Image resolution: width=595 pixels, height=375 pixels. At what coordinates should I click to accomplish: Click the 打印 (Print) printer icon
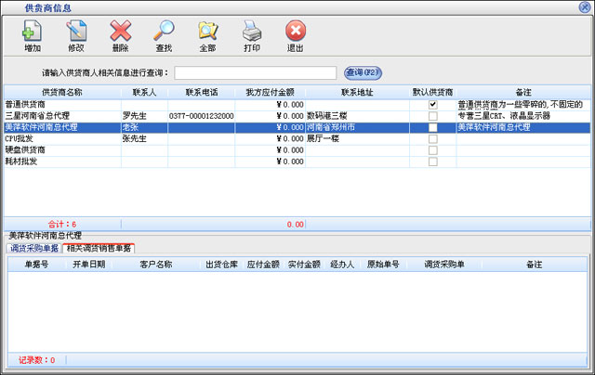click(x=251, y=36)
